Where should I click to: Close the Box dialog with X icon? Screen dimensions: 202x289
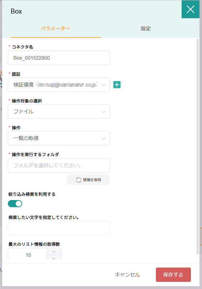click(x=190, y=9)
